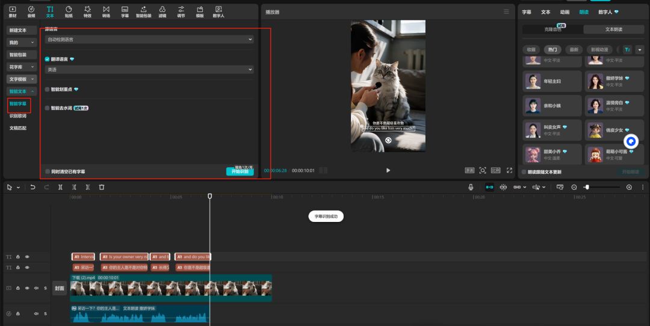Click the blue floating assistant circle icon
This screenshot has width=650, height=326.
click(x=631, y=142)
